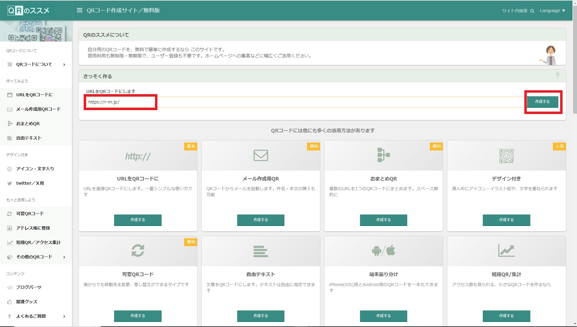Viewport: 577px width, 327px height.
Task: Select 自由テキスト in the sidebar
Action: [x=29, y=138]
